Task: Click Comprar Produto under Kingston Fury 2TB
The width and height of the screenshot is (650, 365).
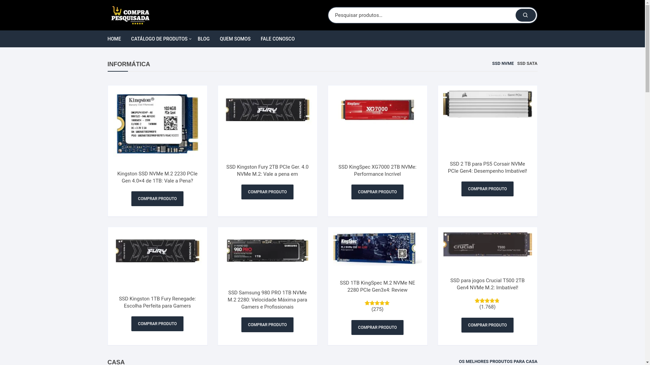Action: click(267, 192)
